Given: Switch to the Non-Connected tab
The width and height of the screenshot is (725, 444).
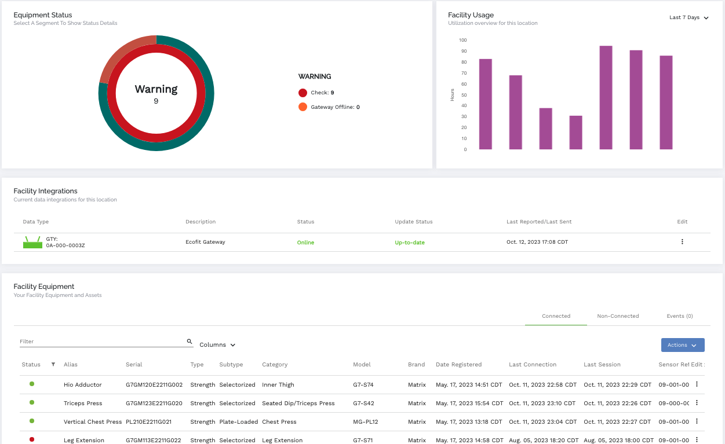Looking at the screenshot, I should pos(618,316).
